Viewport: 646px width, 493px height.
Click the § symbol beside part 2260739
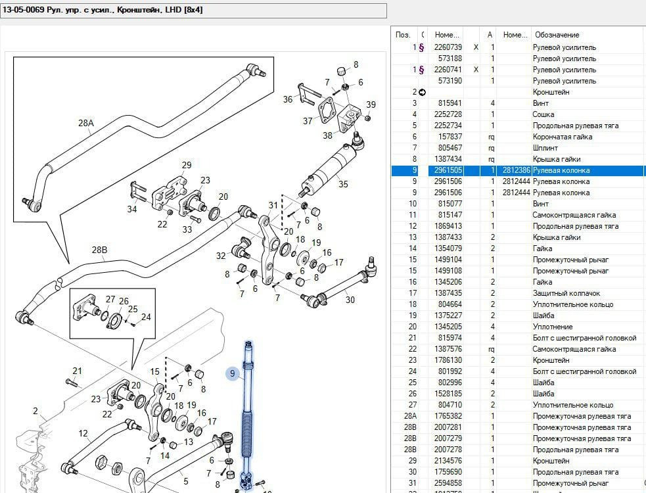[x=421, y=47]
